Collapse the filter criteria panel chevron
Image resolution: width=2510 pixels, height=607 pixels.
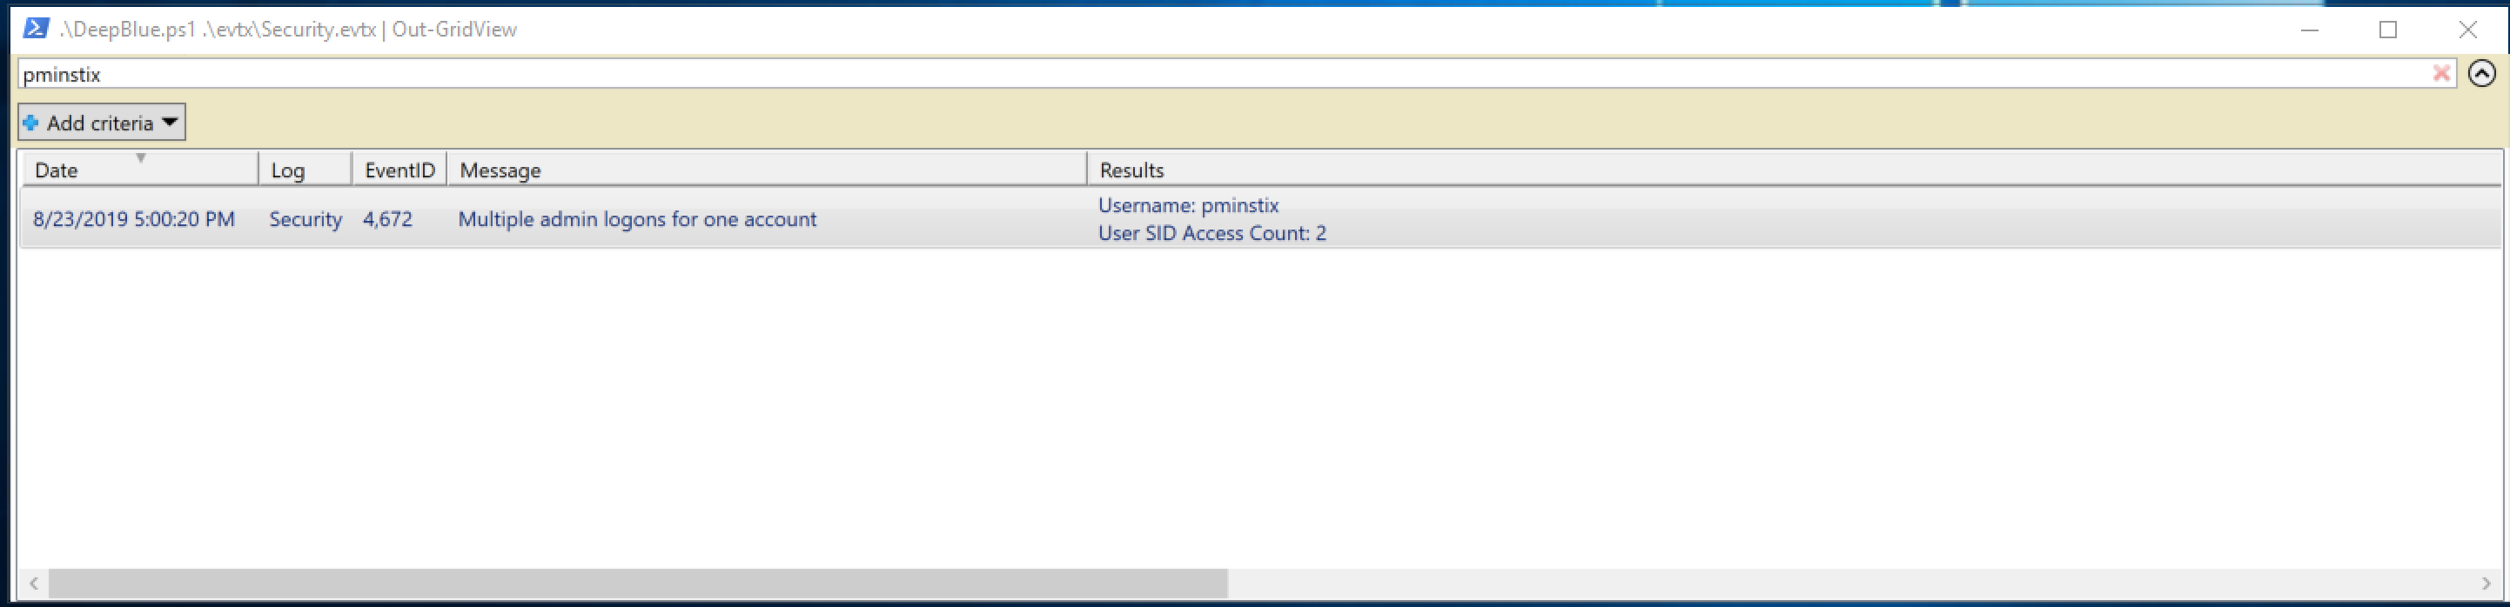pyautogui.click(x=2482, y=73)
